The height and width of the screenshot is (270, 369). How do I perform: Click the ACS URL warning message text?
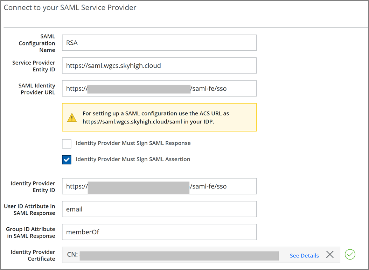coord(156,118)
